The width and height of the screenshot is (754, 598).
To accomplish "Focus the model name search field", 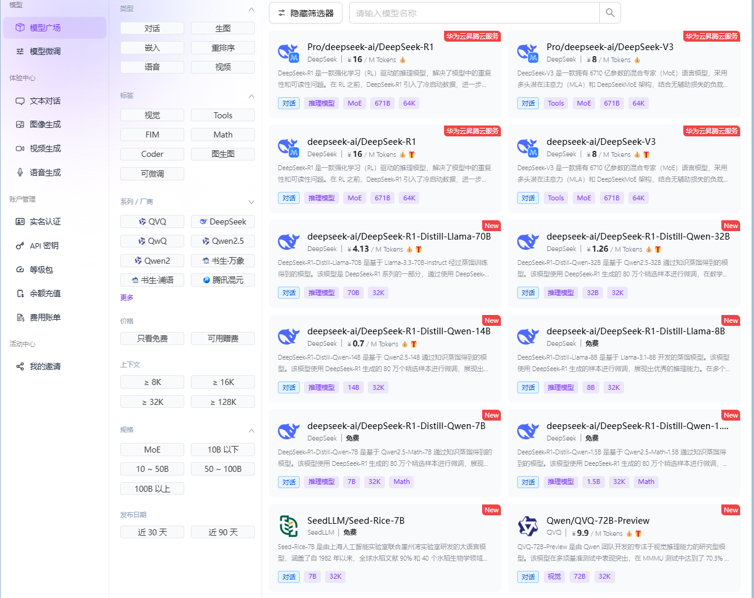I will click(x=474, y=13).
